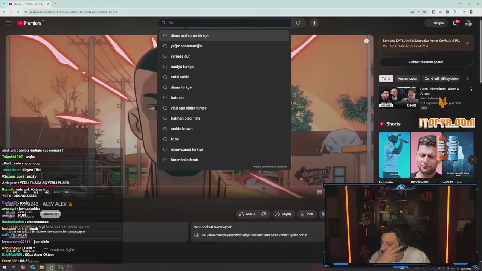
Task: Click the page vertical scrollbar
Action: [480, 51]
